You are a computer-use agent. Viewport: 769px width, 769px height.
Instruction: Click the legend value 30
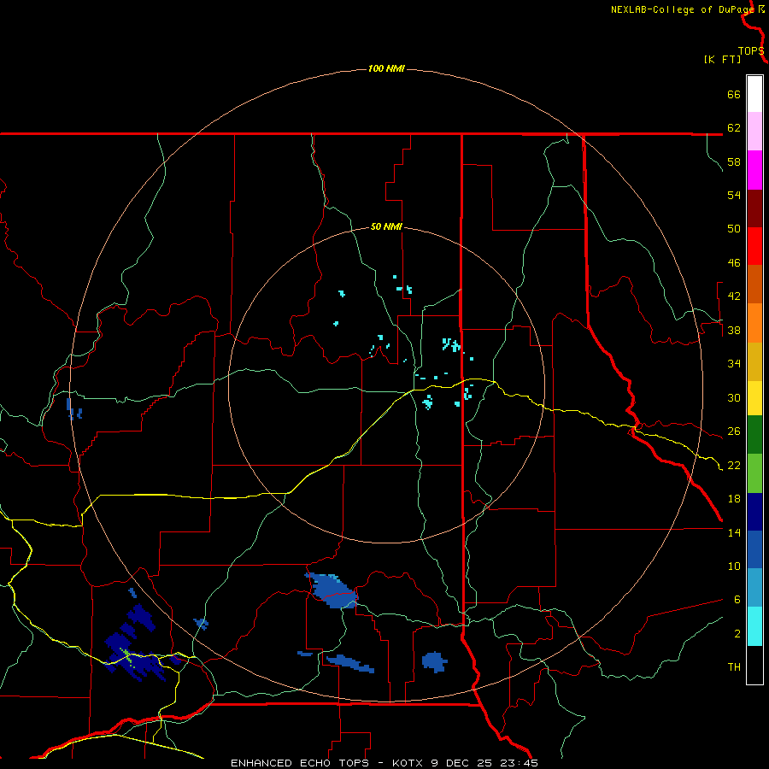click(734, 397)
